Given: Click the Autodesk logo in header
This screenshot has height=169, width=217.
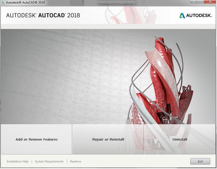Looking at the screenshot, I should [196, 15].
